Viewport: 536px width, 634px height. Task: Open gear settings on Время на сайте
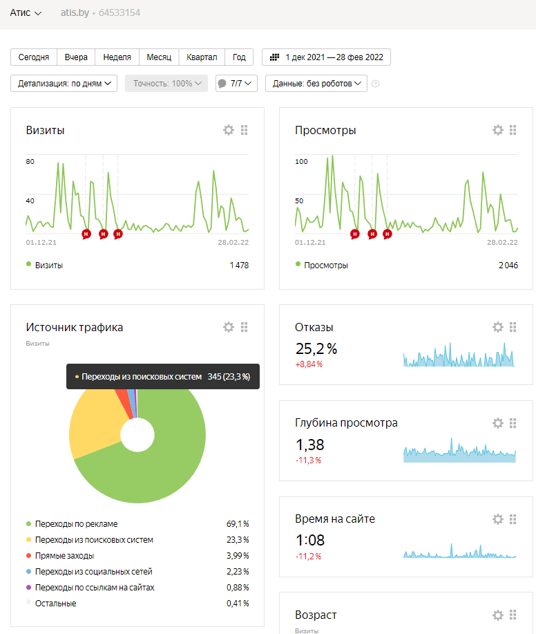click(x=497, y=519)
